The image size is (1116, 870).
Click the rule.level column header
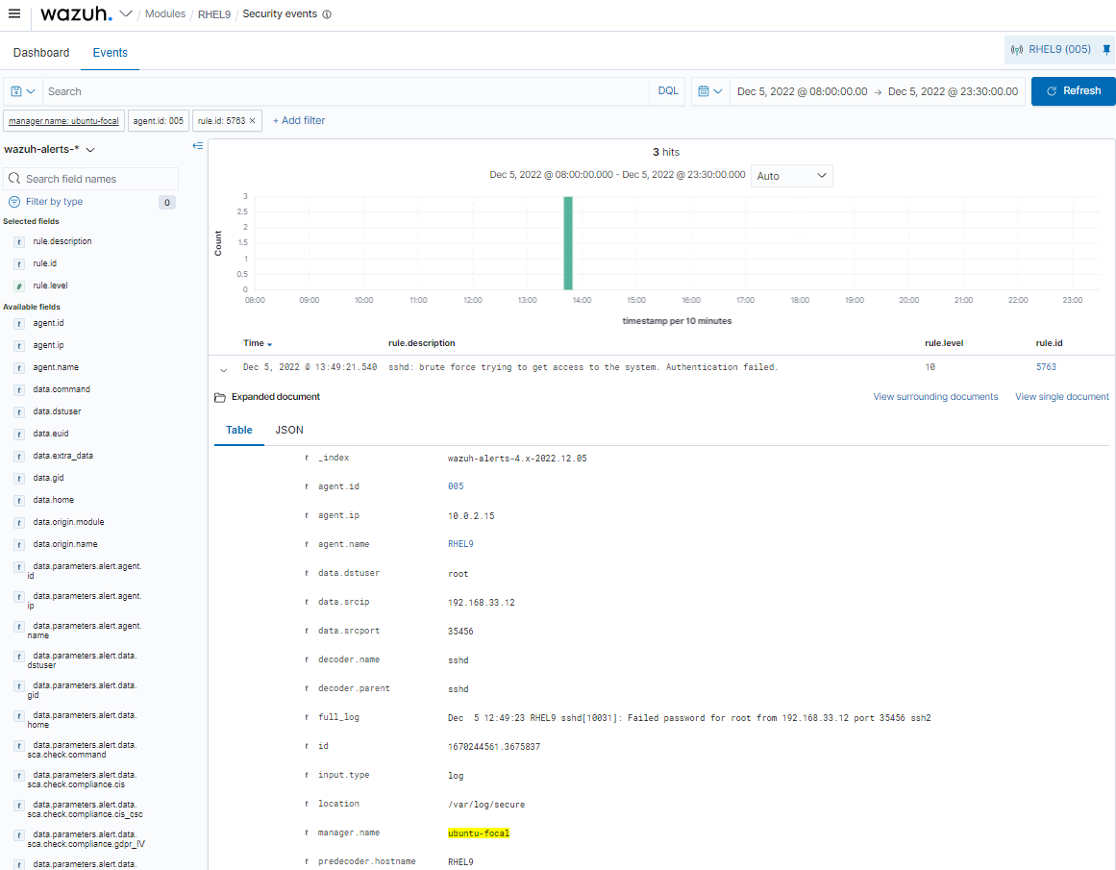tap(944, 343)
